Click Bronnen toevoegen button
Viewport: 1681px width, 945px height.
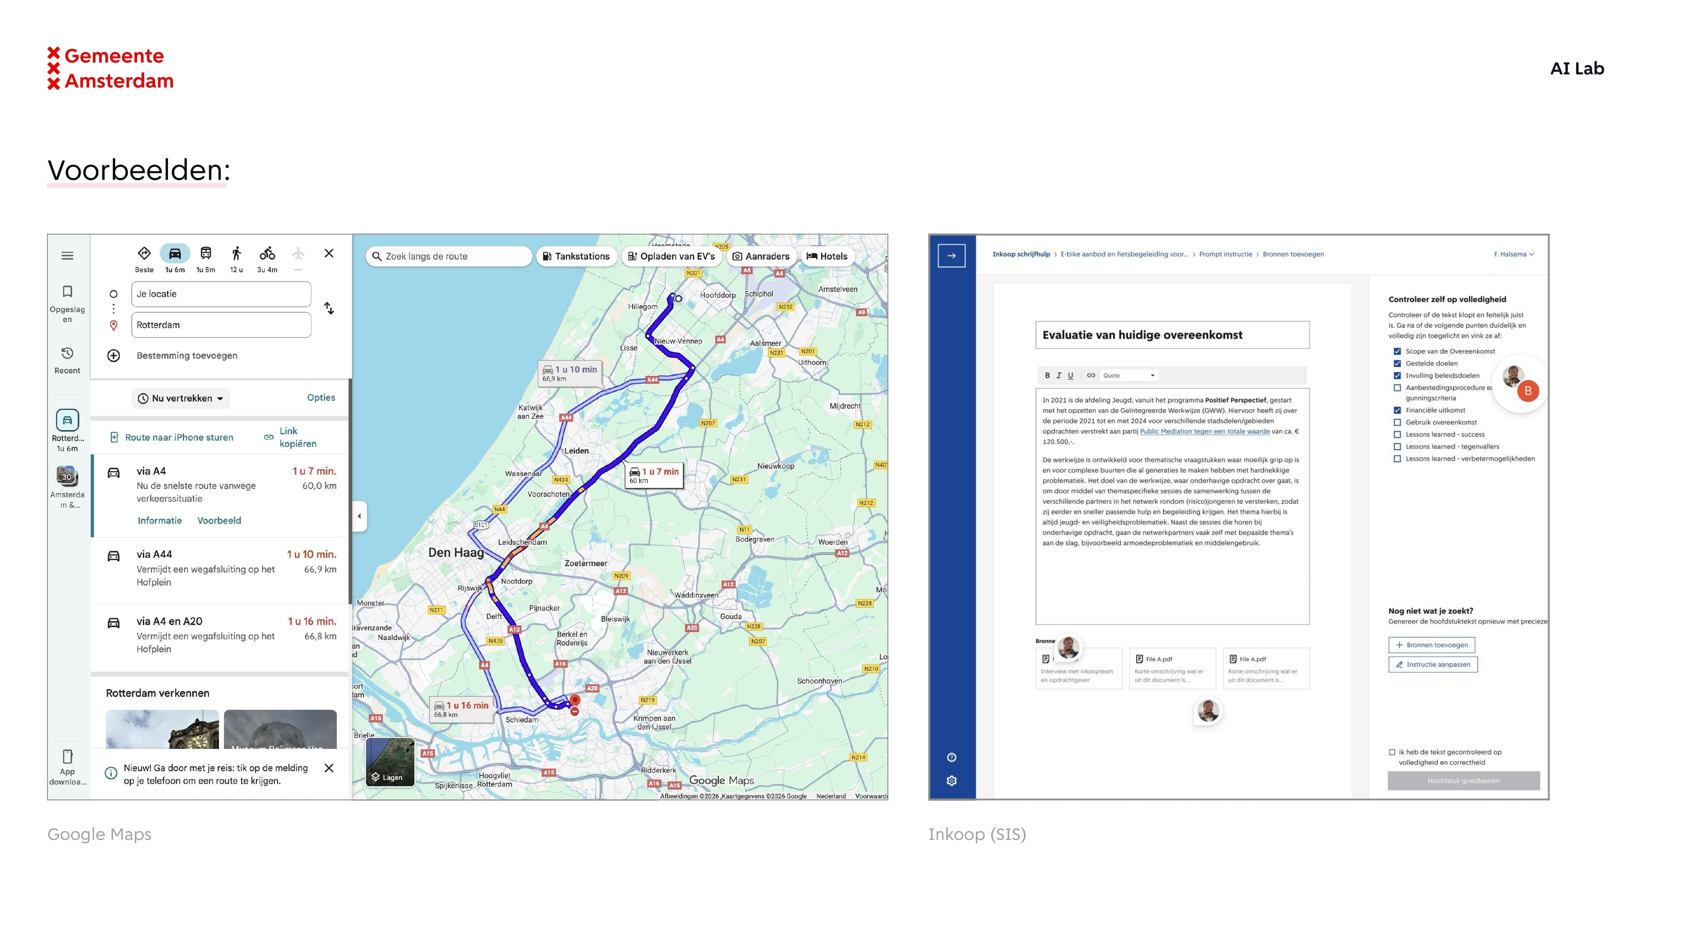1432,645
